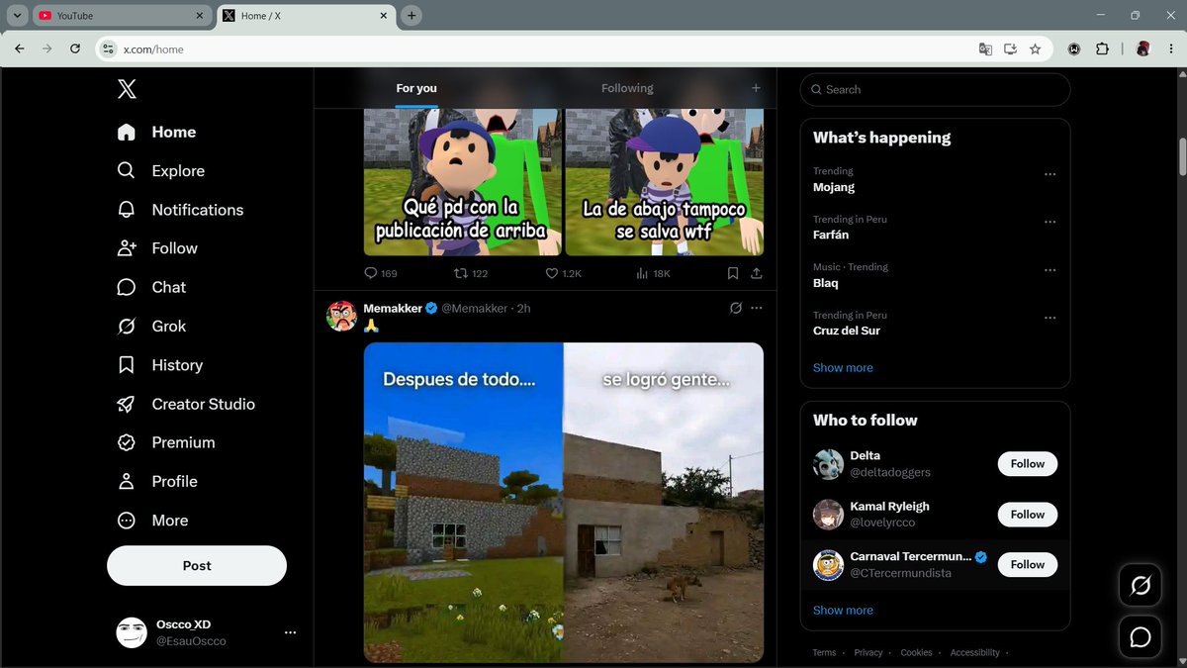1187x668 pixels.
Task: Click the page vertical scrollbar
Action: tap(1181, 155)
